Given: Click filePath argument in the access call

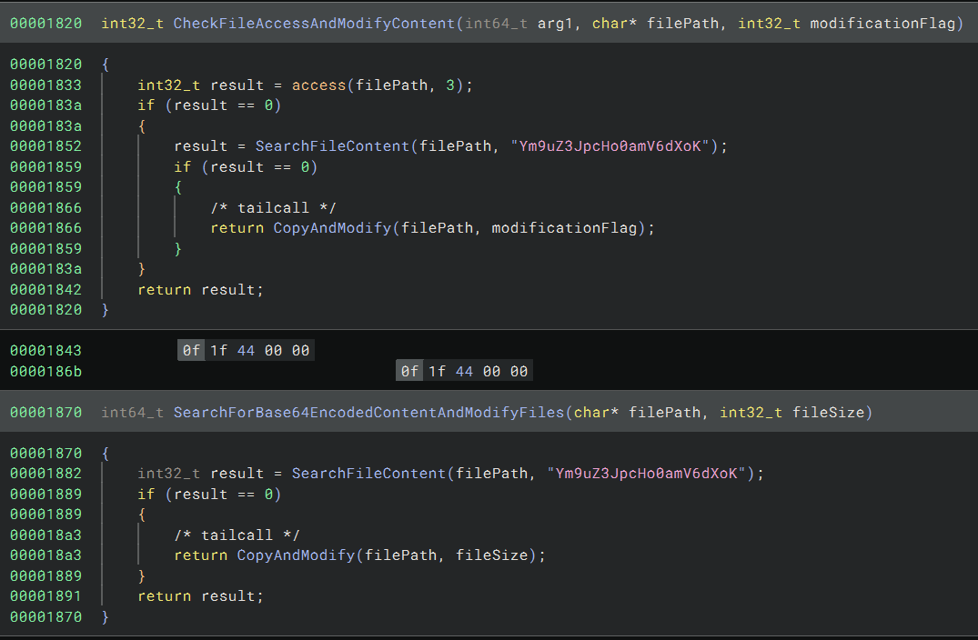Looking at the screenshot, I should coord(392,85).
